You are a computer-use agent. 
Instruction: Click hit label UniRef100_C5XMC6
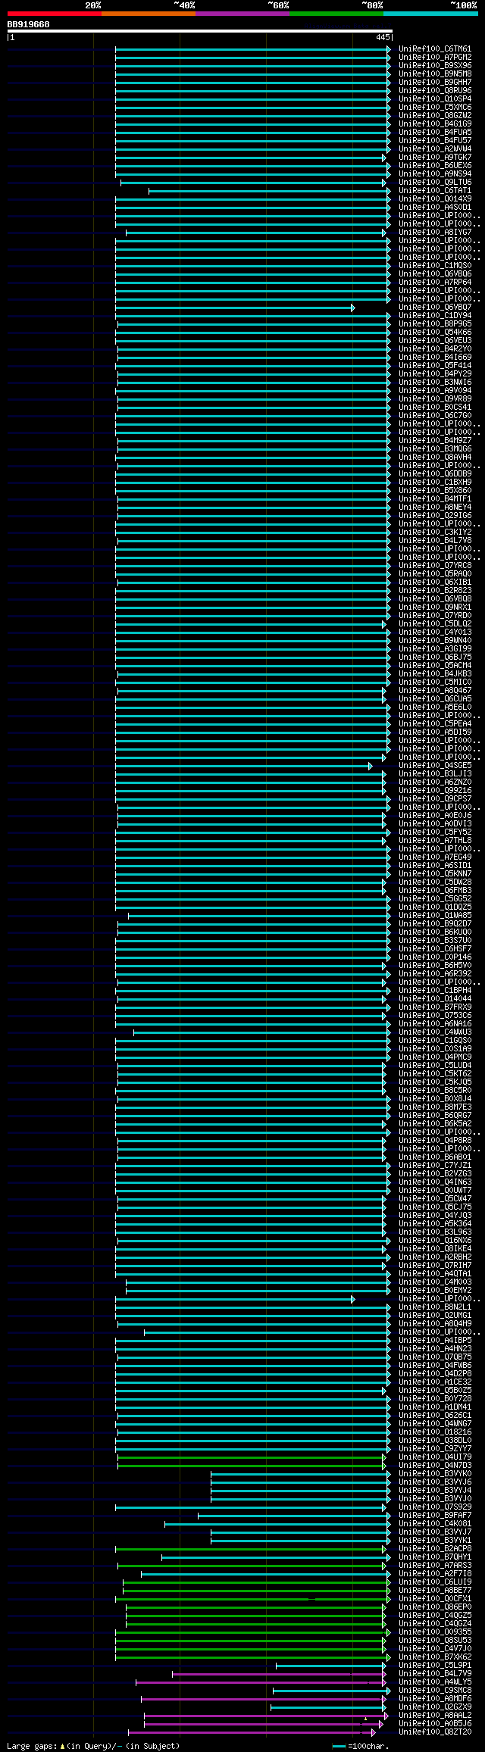[x=435, y=108]
